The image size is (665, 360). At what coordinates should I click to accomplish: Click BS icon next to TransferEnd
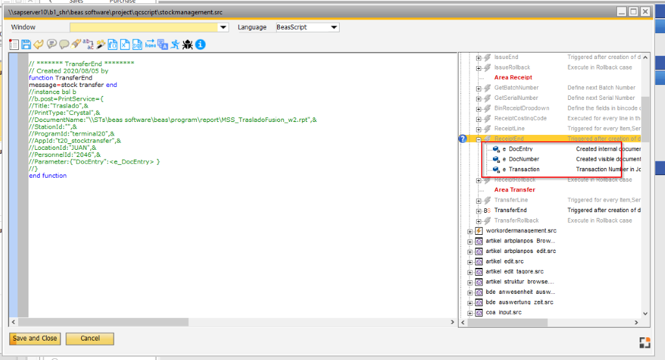coord(487,211)
